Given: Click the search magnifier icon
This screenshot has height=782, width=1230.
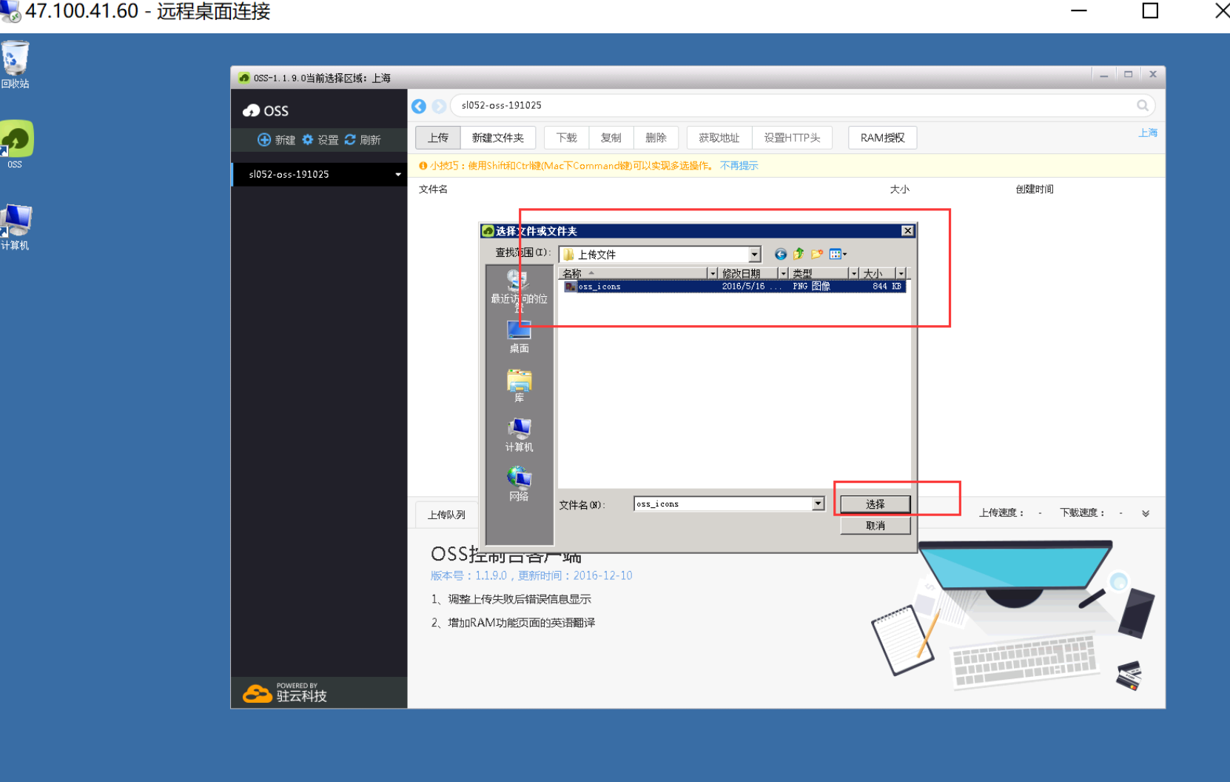Looking at the screenshot, I should tap(1143, 106).
